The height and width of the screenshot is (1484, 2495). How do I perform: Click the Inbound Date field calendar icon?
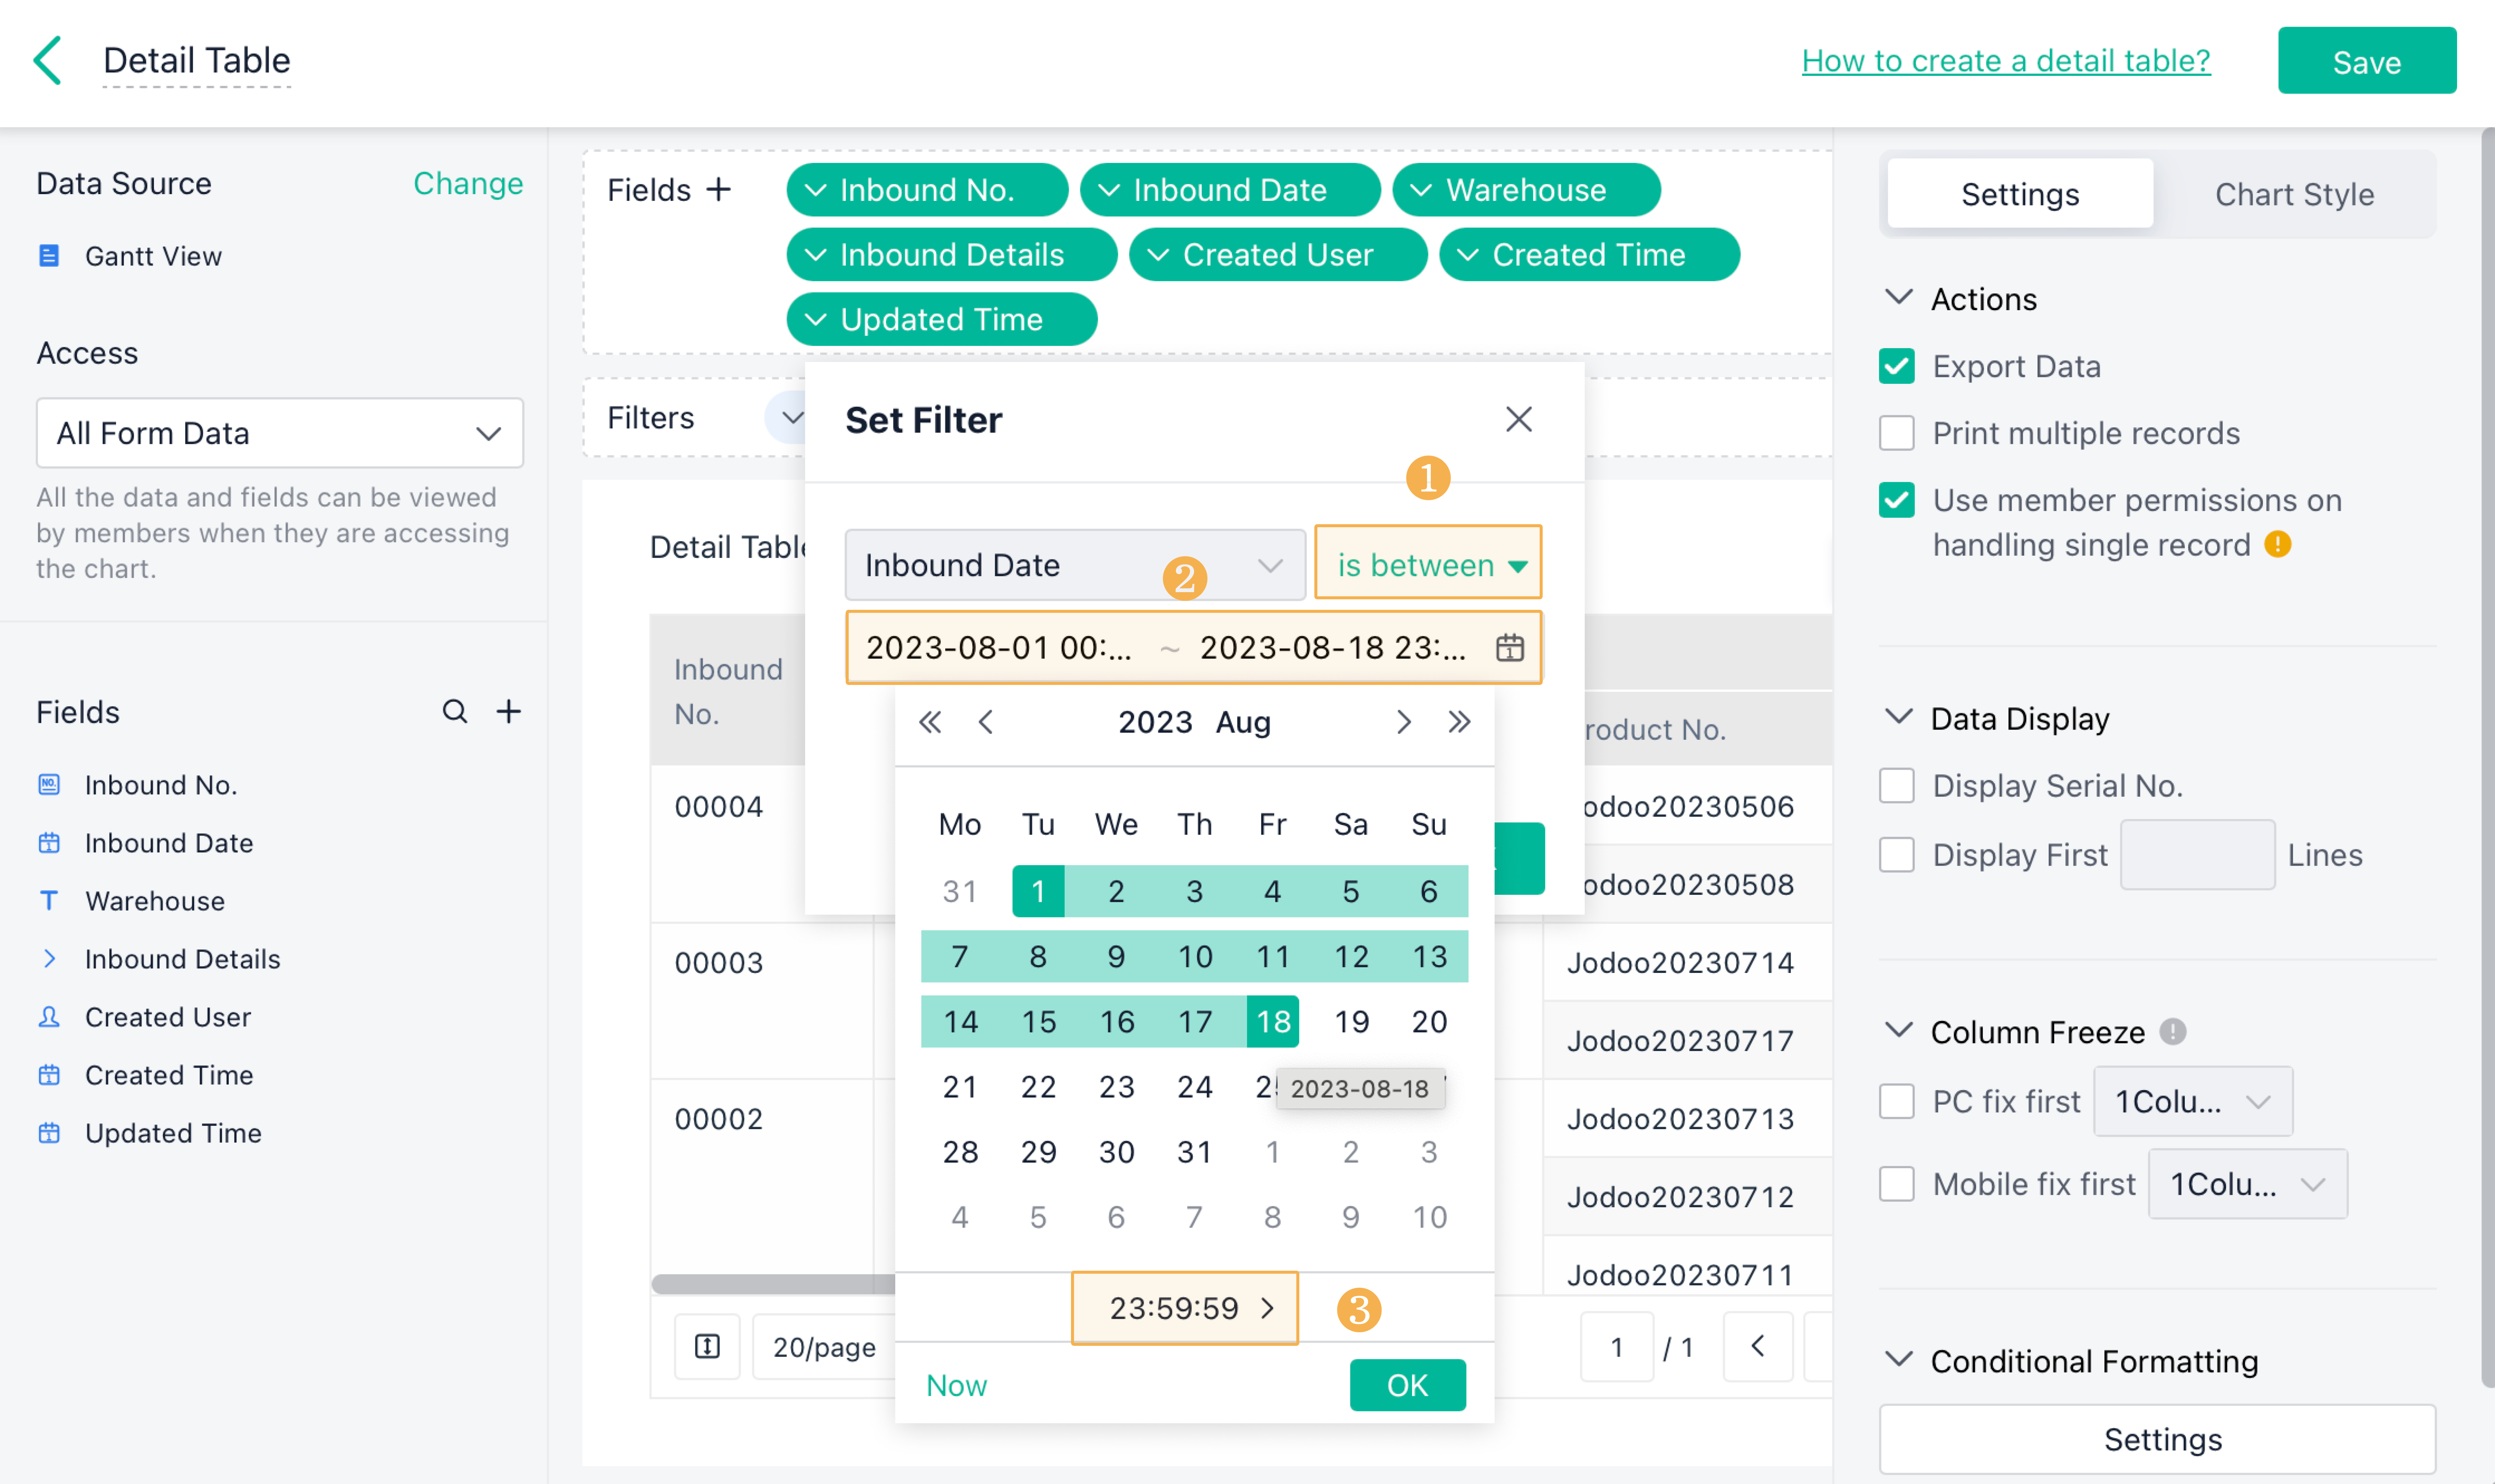[x=49, y=843]
